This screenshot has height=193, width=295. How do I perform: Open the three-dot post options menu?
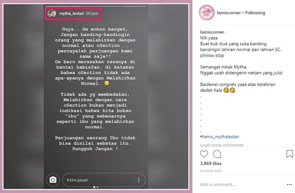[289, 184]
